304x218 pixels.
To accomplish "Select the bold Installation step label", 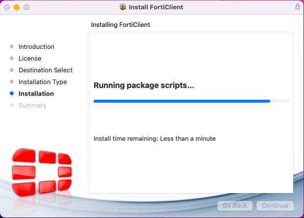I will tap(36, 94).
